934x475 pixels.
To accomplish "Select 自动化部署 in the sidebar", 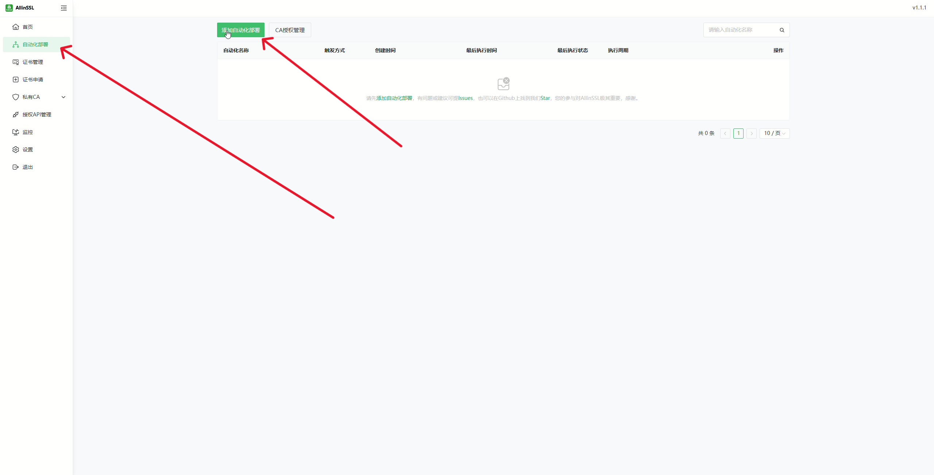I will pyautogui.click(x=35, y=45).
